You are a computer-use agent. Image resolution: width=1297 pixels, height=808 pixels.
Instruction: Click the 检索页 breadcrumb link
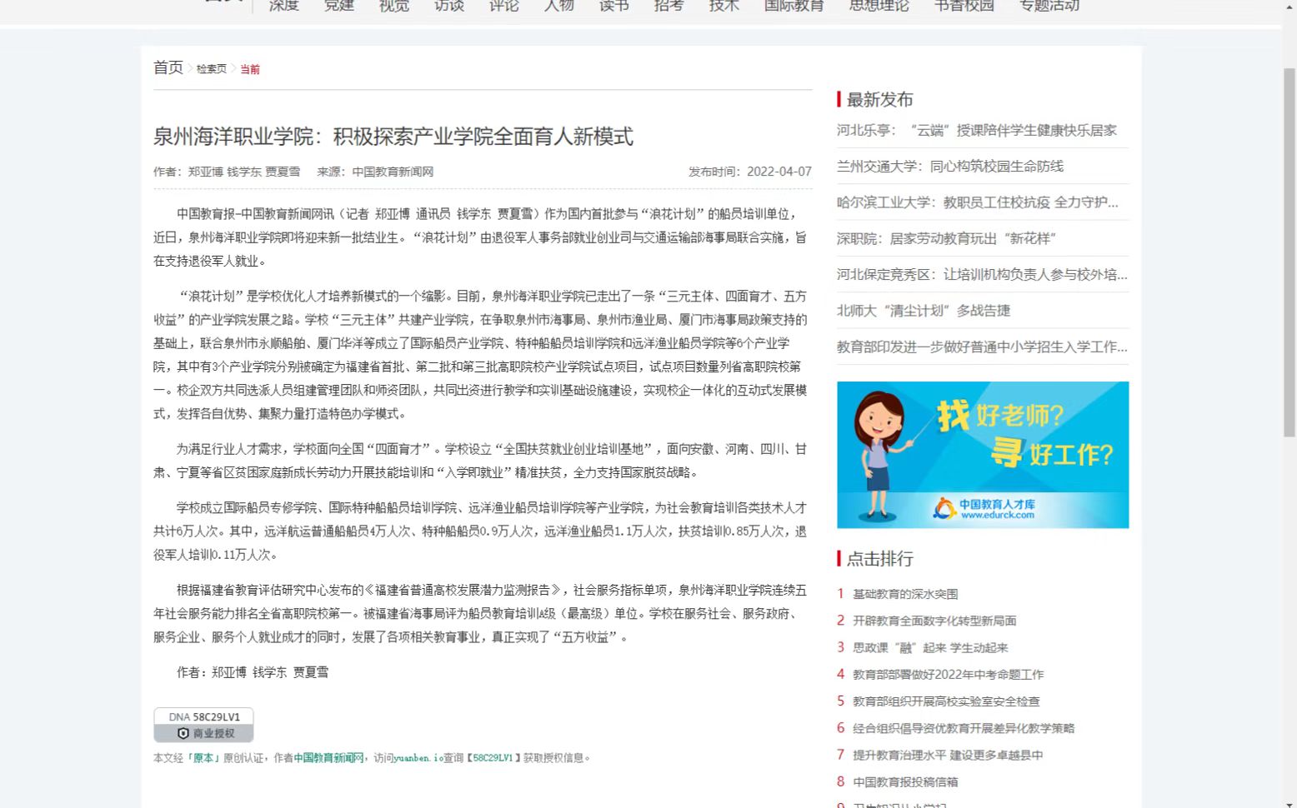point(211,69)
